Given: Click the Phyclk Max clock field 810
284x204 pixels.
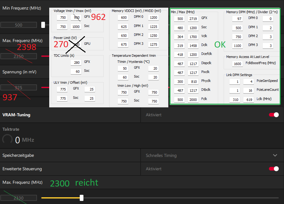Looking at the screenshot, I should coord(193,82).
